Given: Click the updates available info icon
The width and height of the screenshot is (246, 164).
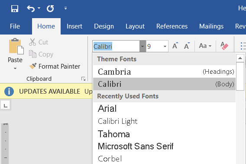Looking at the screenshot, I should [x=9, y=91].
